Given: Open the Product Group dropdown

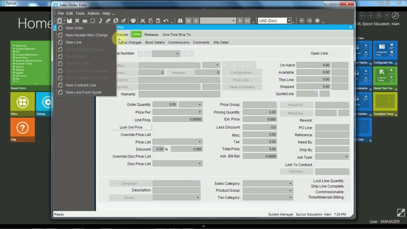Looking at the screenshot, I should [290, 191].
